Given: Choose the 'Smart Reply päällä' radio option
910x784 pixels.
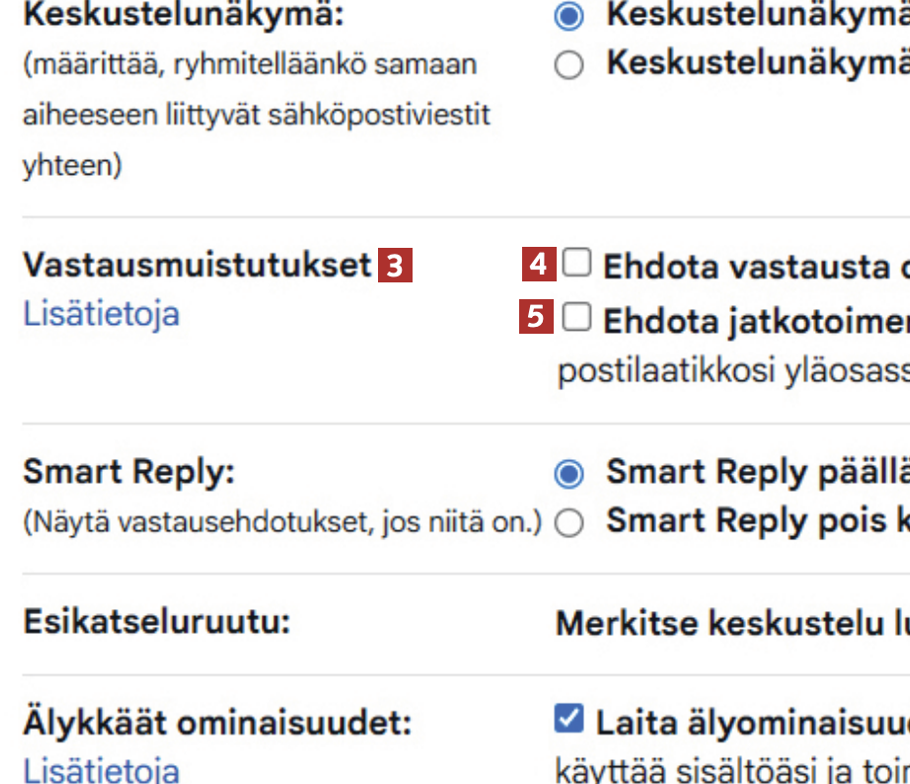Looking at the screenshot, I should coord(569,474).
